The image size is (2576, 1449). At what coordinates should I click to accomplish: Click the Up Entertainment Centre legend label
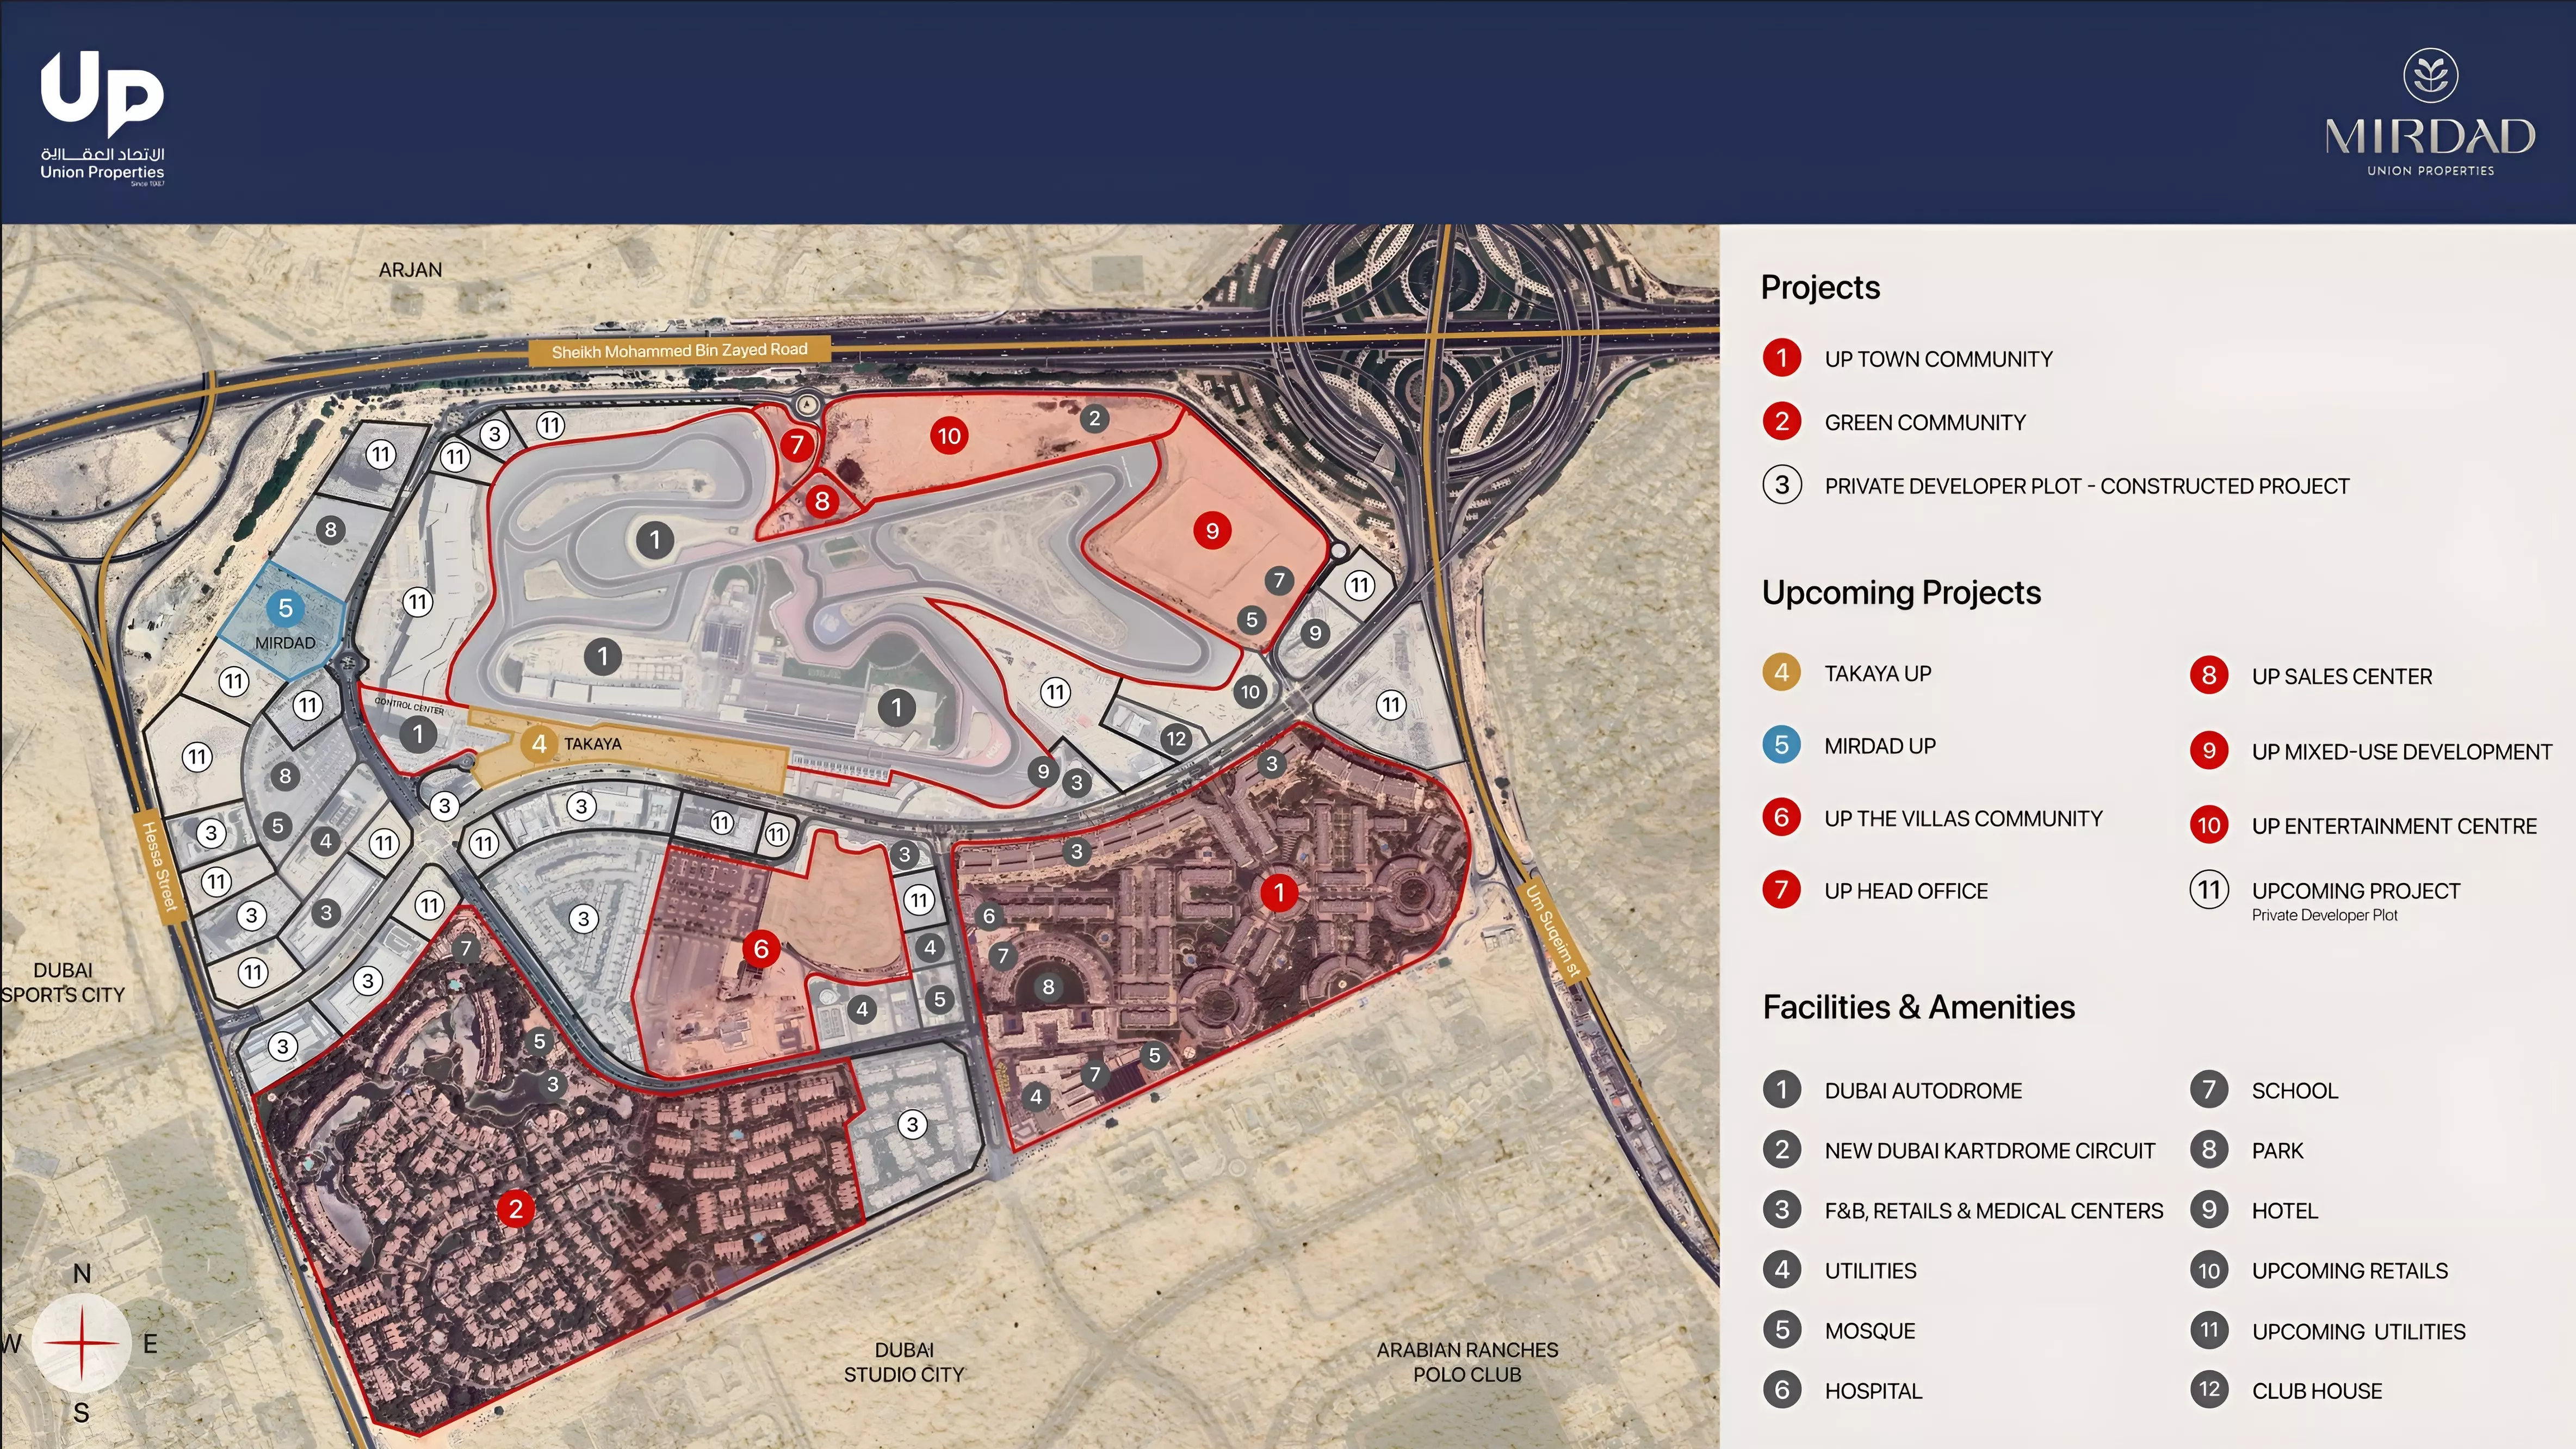2394,826
